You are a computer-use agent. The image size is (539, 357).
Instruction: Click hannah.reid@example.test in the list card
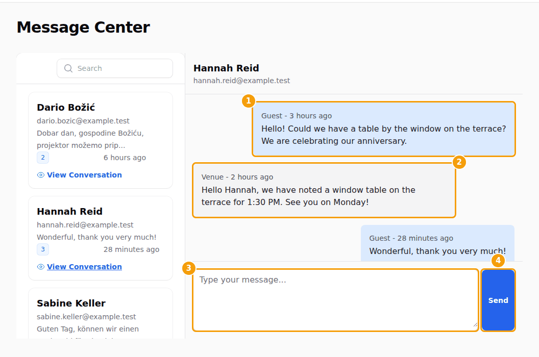[85, 225]
